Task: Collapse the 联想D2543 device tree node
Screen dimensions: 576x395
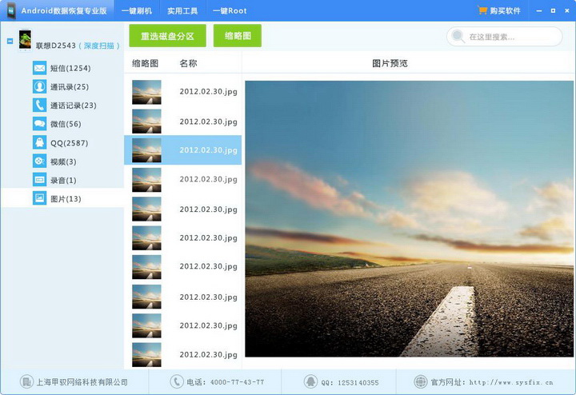Action: 10,41
